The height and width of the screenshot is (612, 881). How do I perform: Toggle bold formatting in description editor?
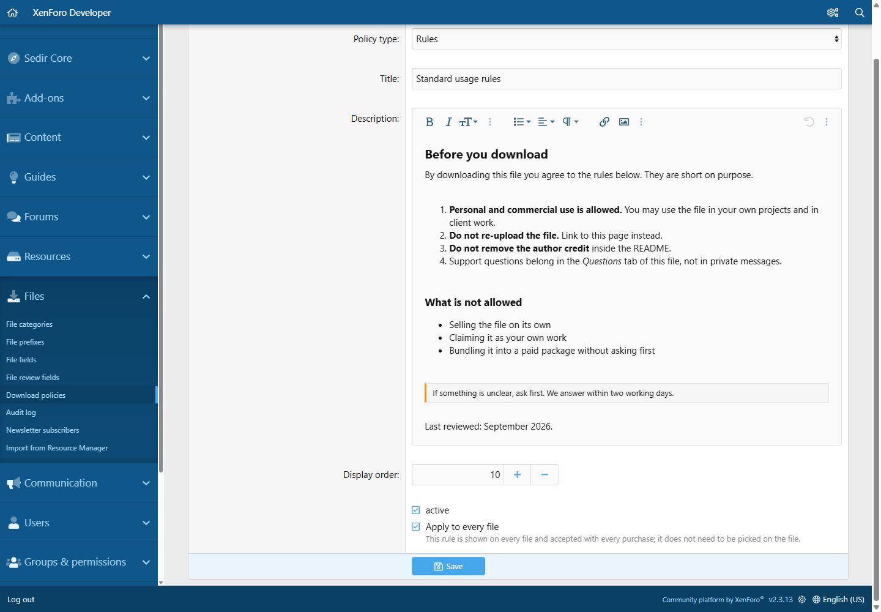pos(429,122)
